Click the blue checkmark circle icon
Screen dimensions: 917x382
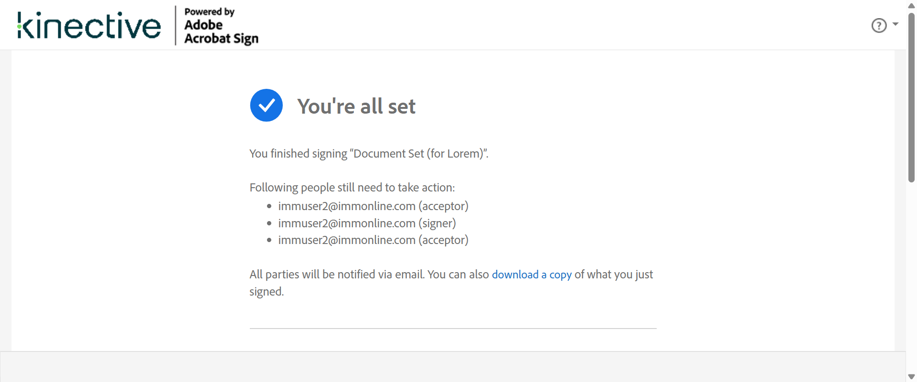[x=267, y=106]
